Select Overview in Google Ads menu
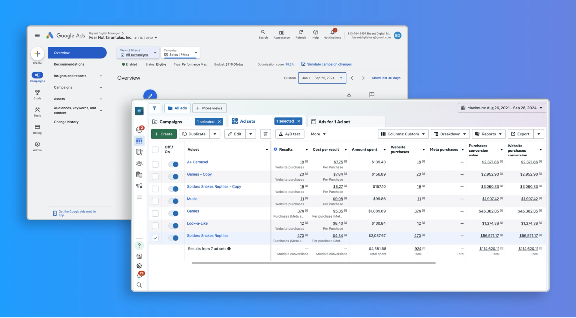This screenshot has width=576, height=318. coord(77,53)
